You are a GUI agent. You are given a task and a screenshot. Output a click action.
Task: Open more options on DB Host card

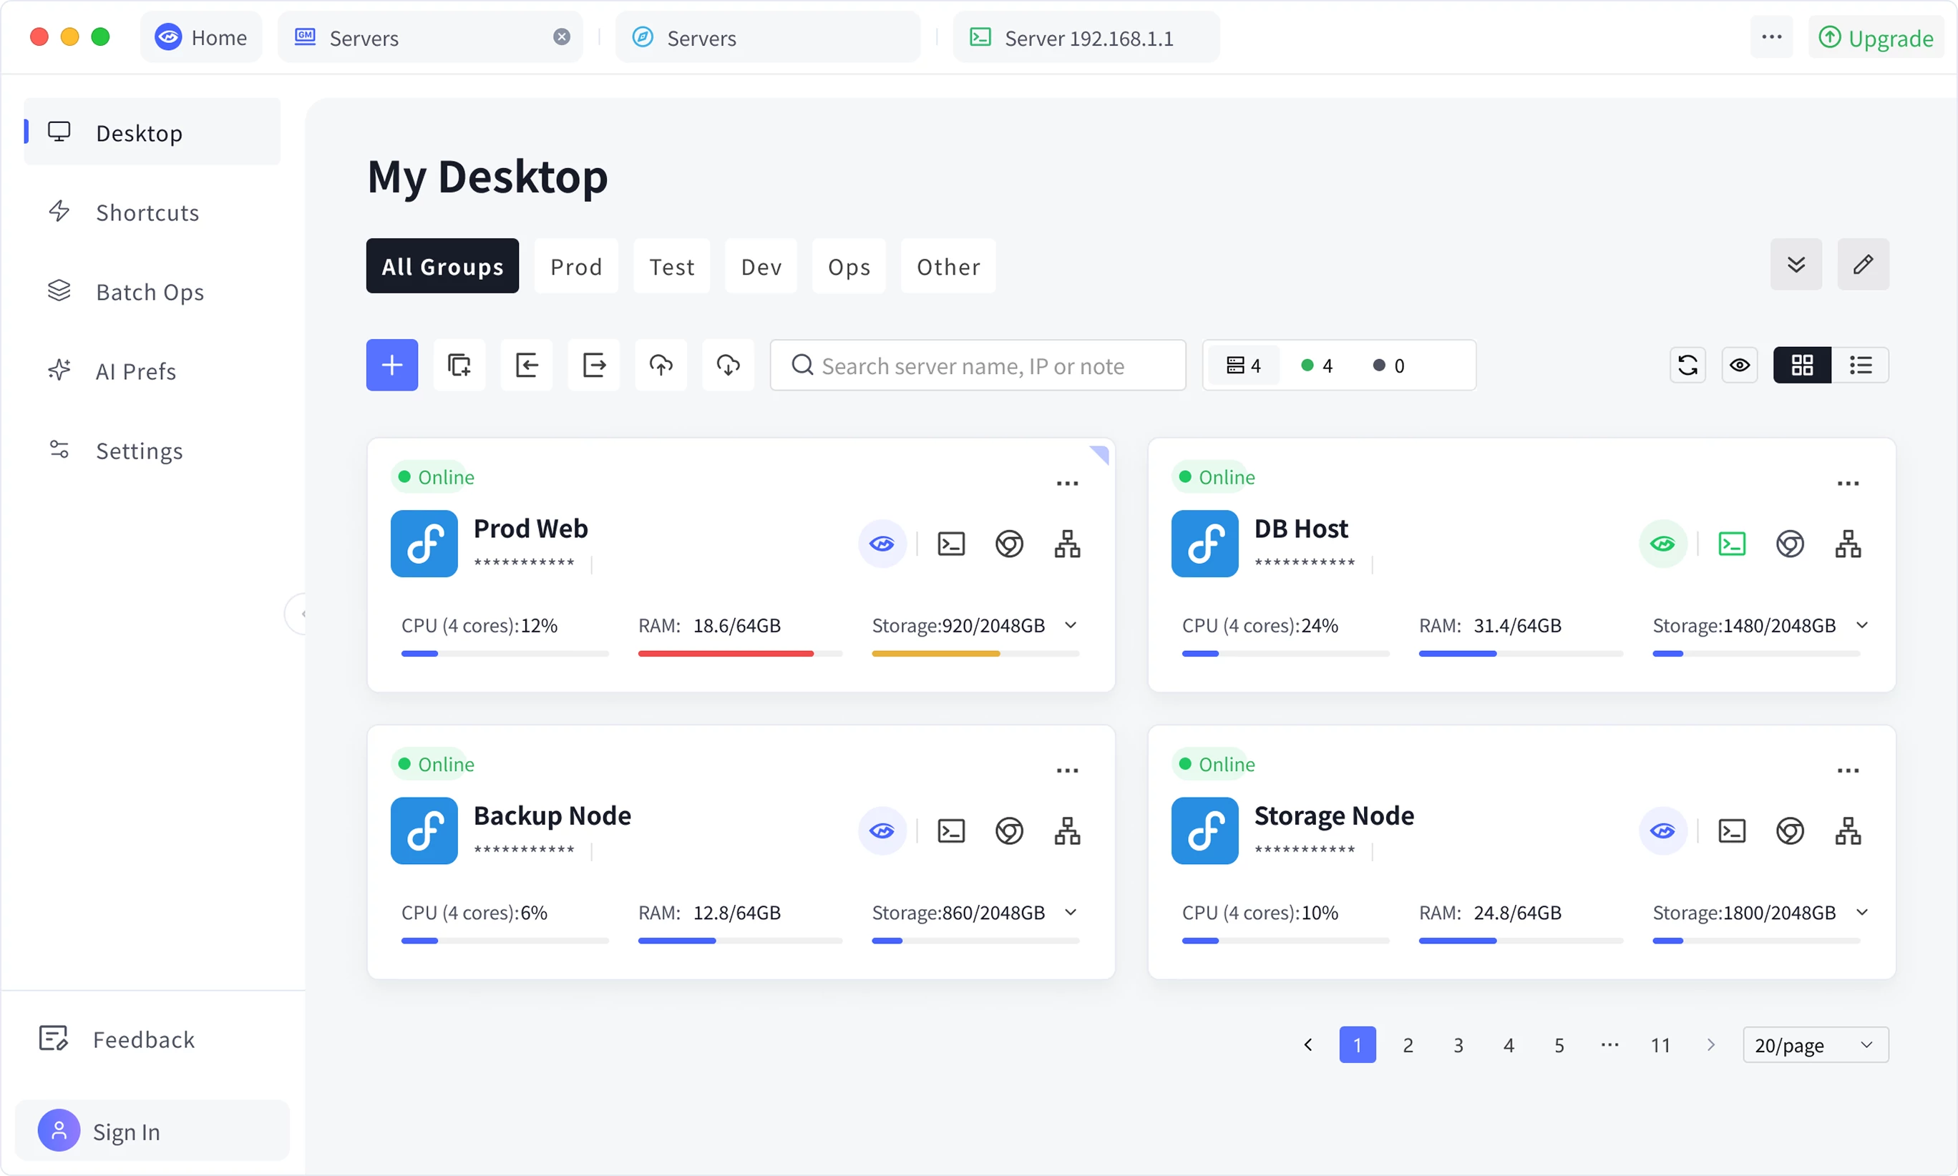1848,484
